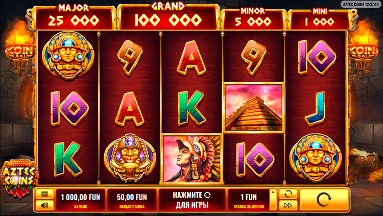Click the gold mask coin on reel one

(68, 56)
